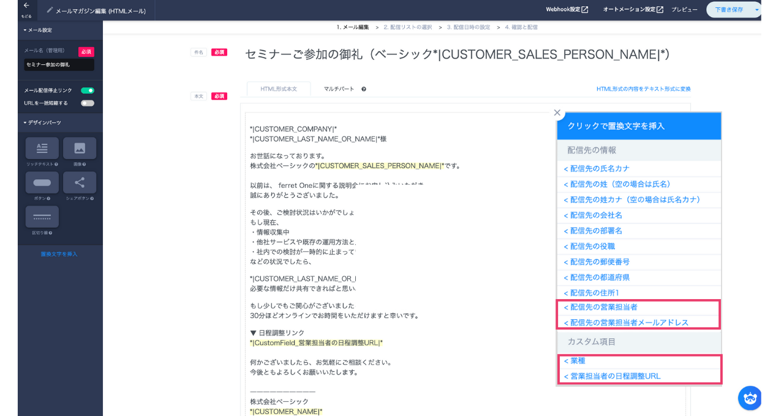
Task: Open the dropdown arrow beside 下書き保存
Action: tap(756, 10)
